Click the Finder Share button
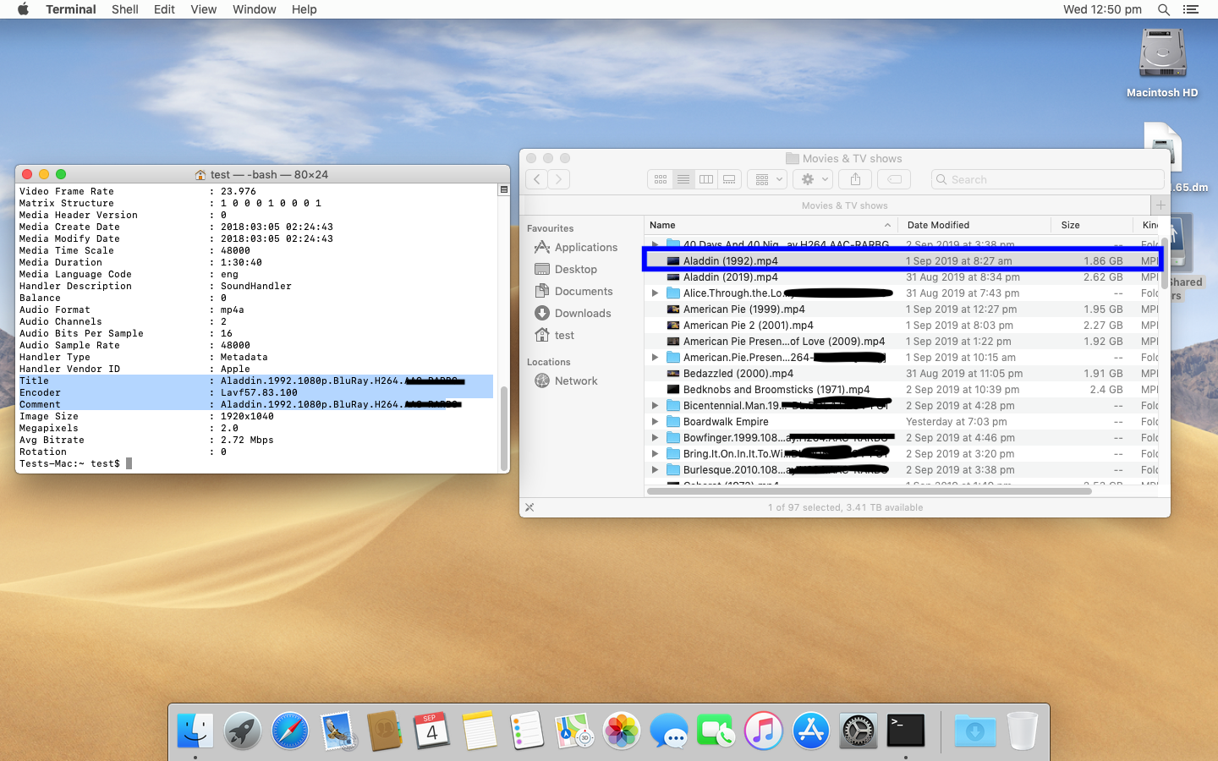1218x761 pixels. 855,179
